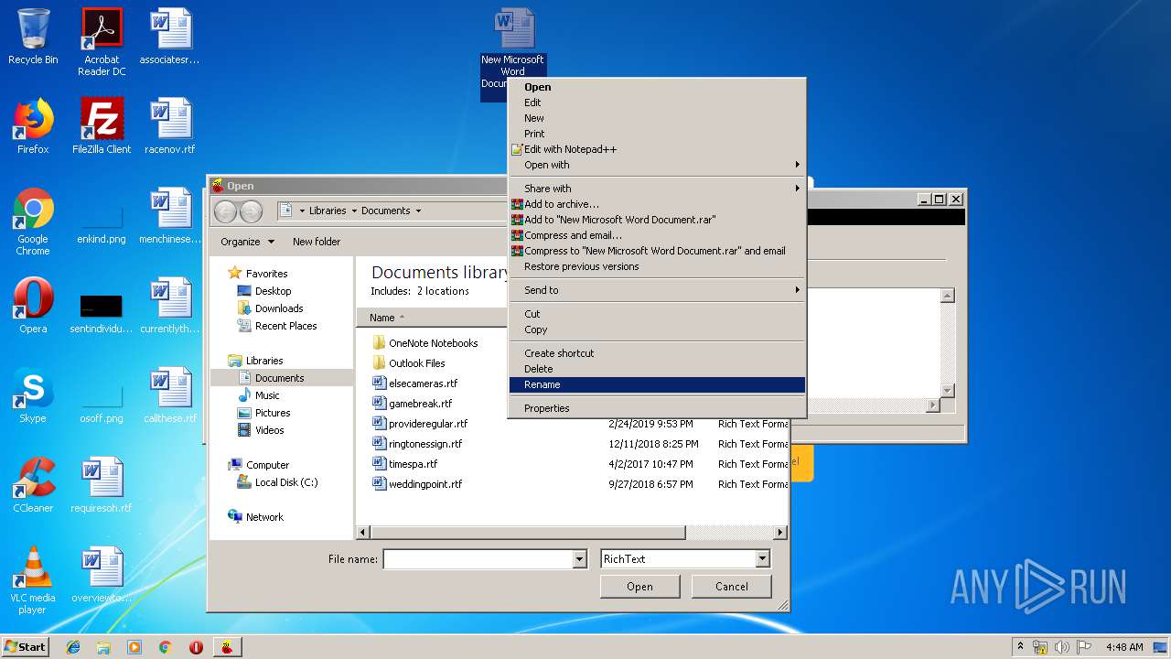Screen dimensions: 1171x659
Task: Choose Create shortcut menu entry
Action: [x=657, y=353]
